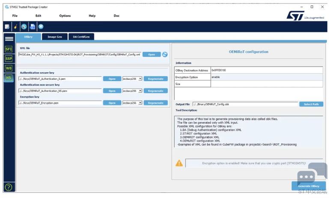Regenerate the encryption key
Image resolution: width=331 pixels, height=198 pixels.
pos(156,103)
